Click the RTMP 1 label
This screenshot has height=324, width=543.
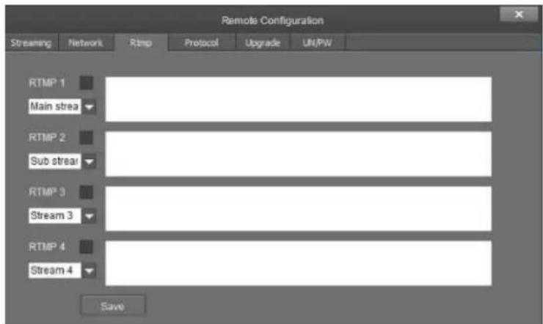click(47, 83)
